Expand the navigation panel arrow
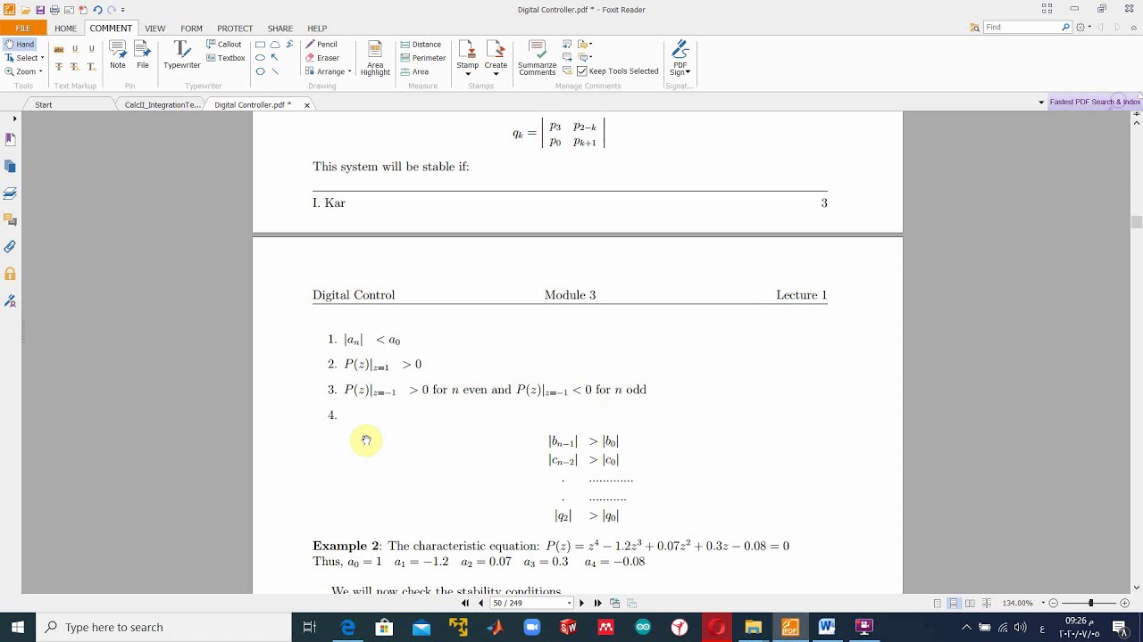This screenshot has height=642, width=1143. 14,119
